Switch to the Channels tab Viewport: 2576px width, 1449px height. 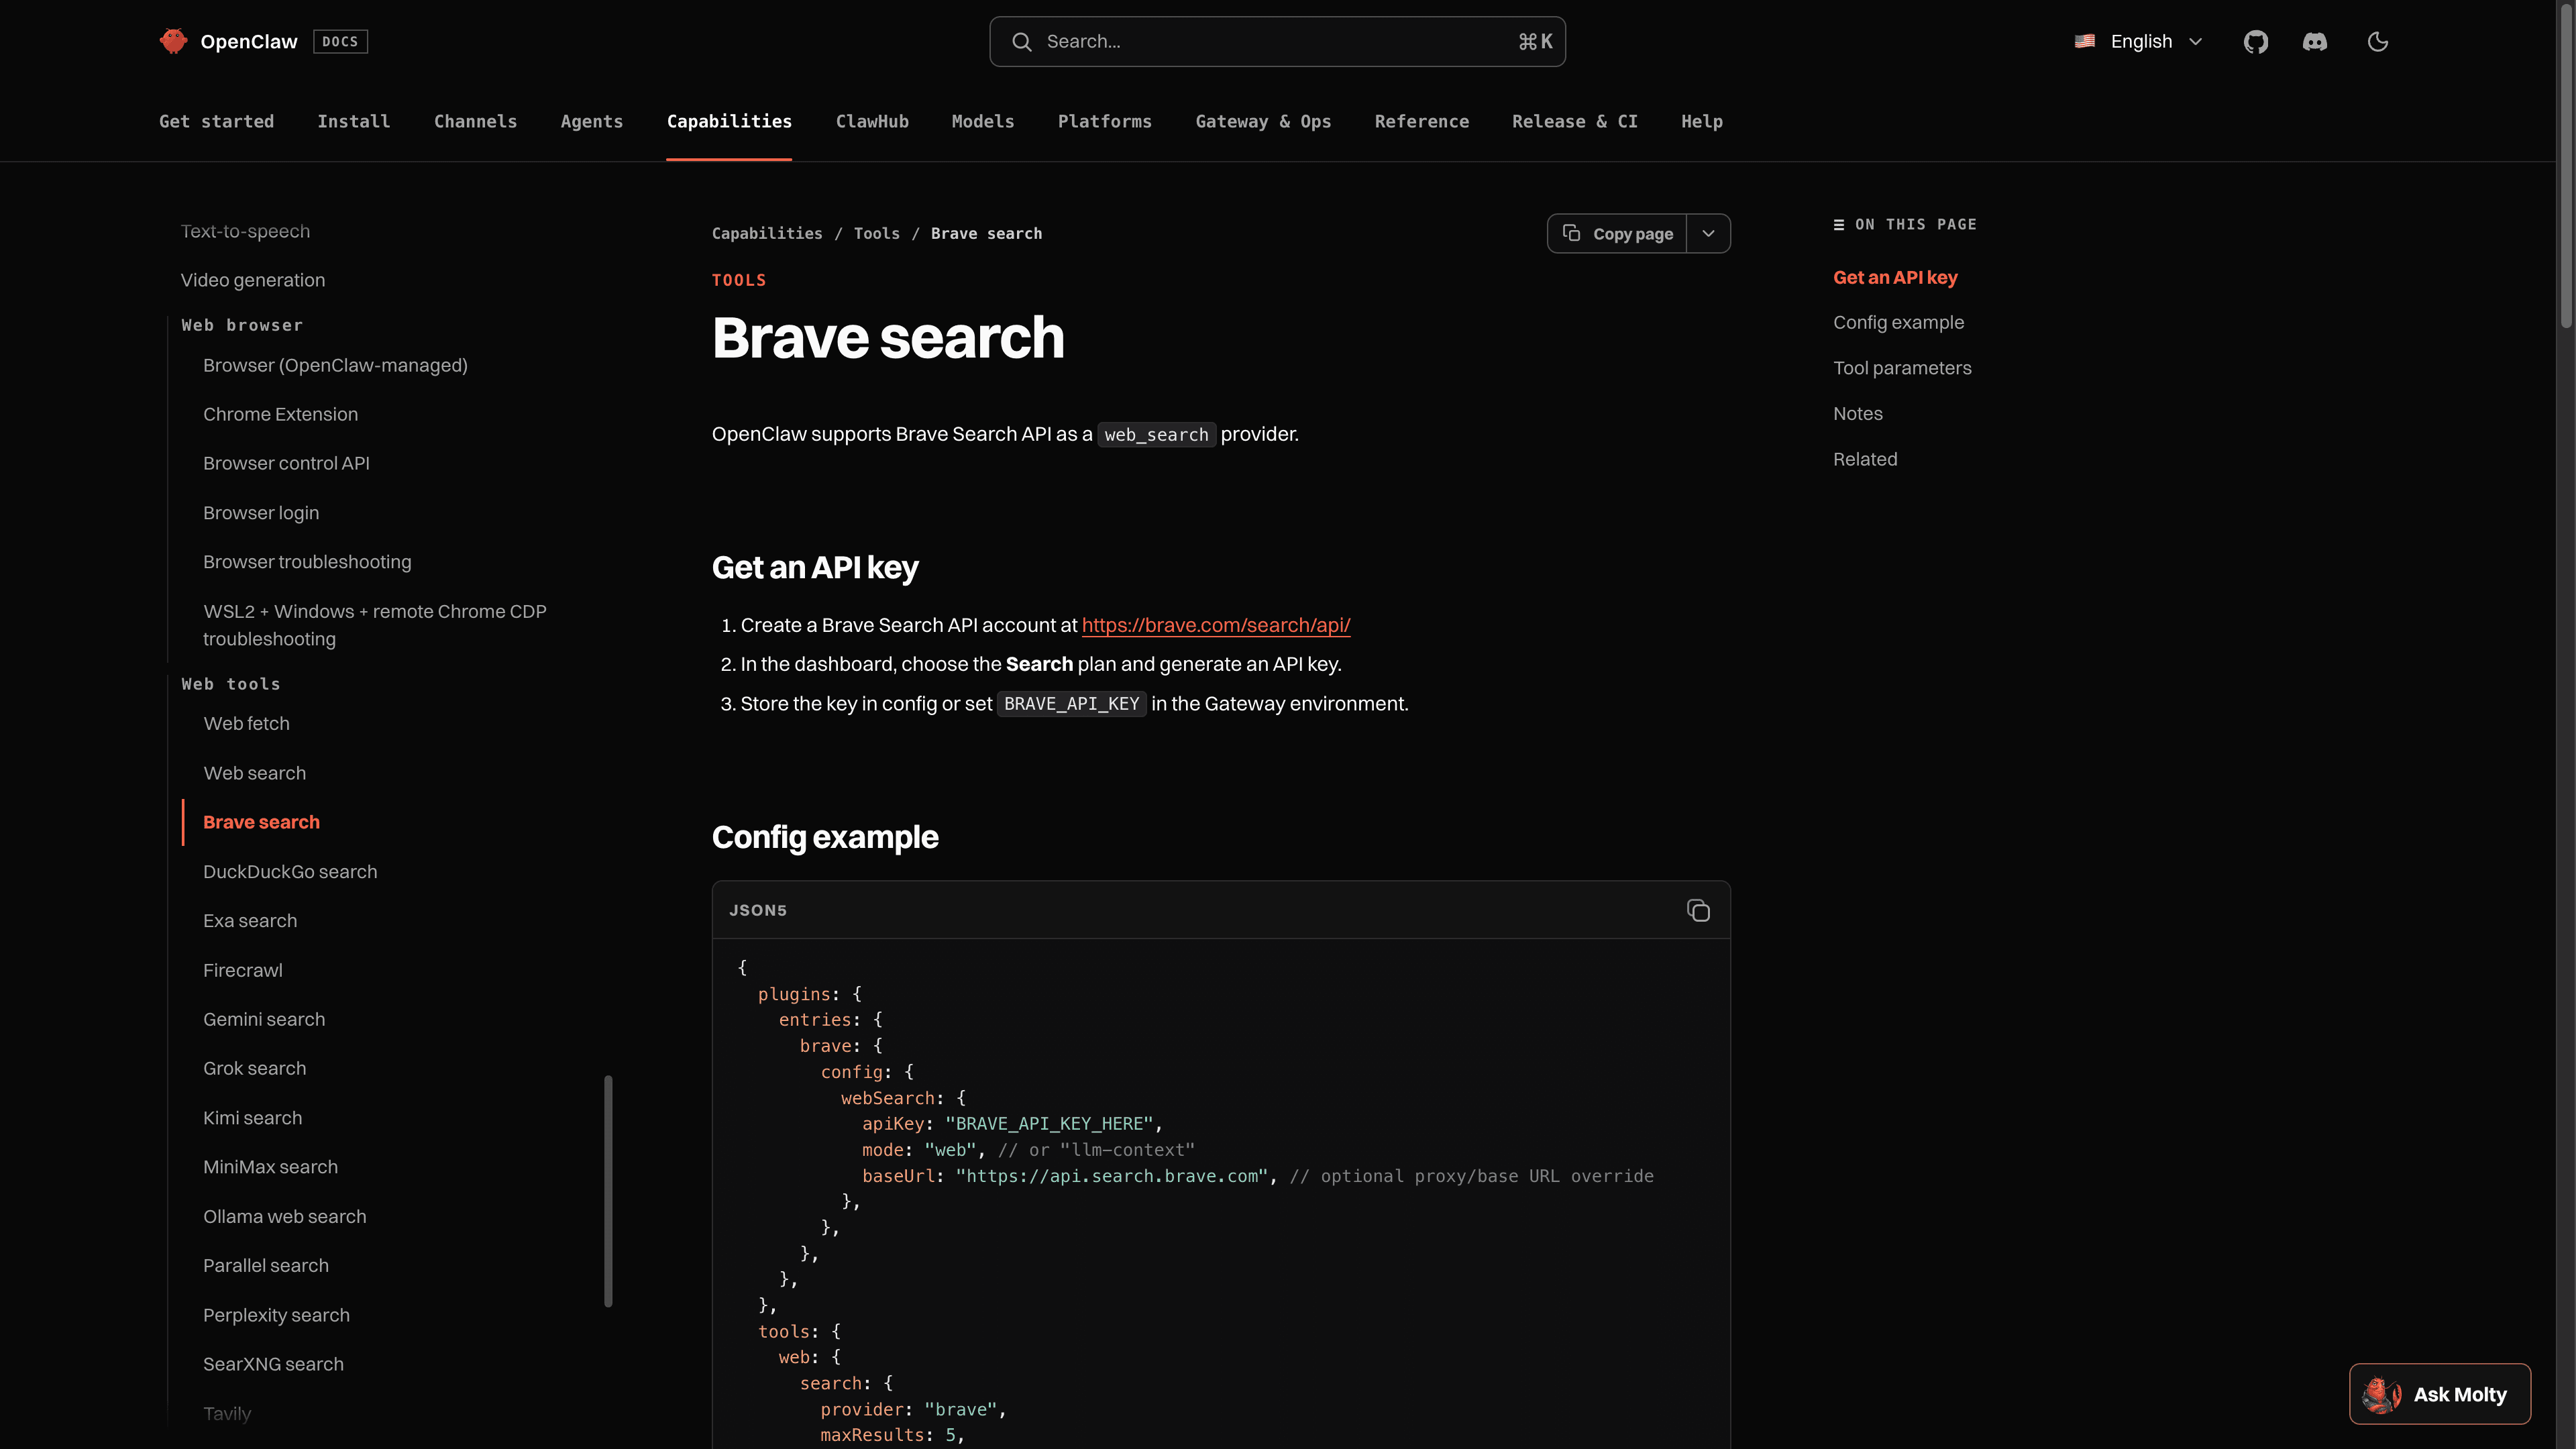click(x=475, y=121)
